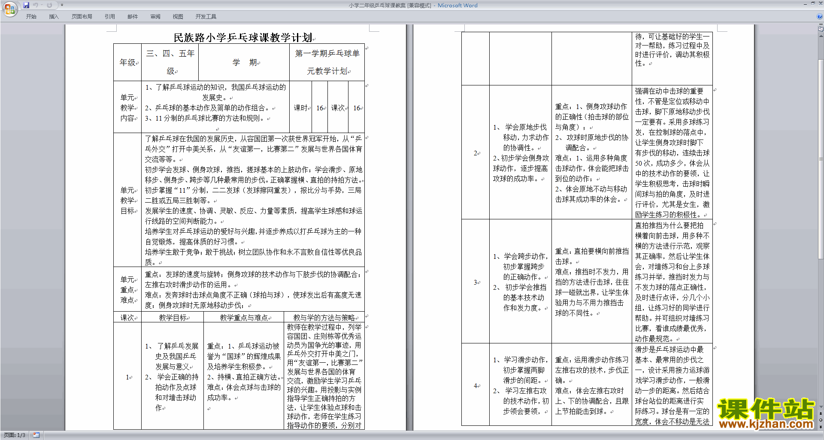824x440 pixels.
Task: Click the Next Page double-arrow button
Action: [821, 427]
